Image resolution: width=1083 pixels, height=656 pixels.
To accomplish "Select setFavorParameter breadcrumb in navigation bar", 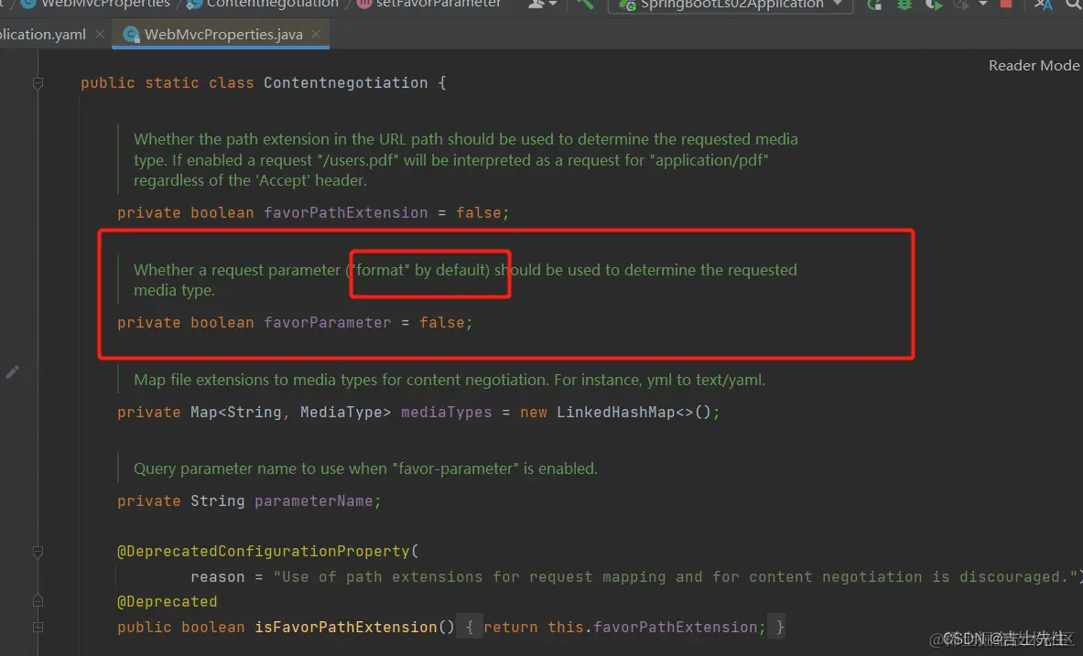I will 439,4.
